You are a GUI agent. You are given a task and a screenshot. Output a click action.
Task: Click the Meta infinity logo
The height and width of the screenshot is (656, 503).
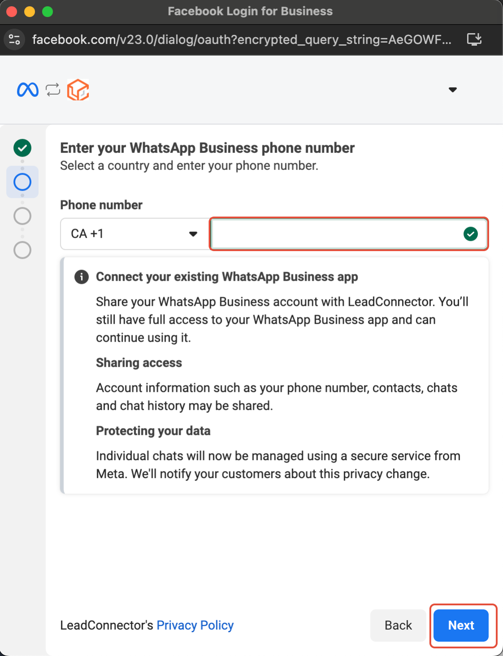pyautogui.click(x=28, y=90)
